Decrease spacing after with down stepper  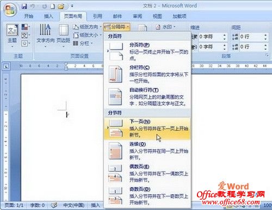pyautogui.click(x=265, y=49)
